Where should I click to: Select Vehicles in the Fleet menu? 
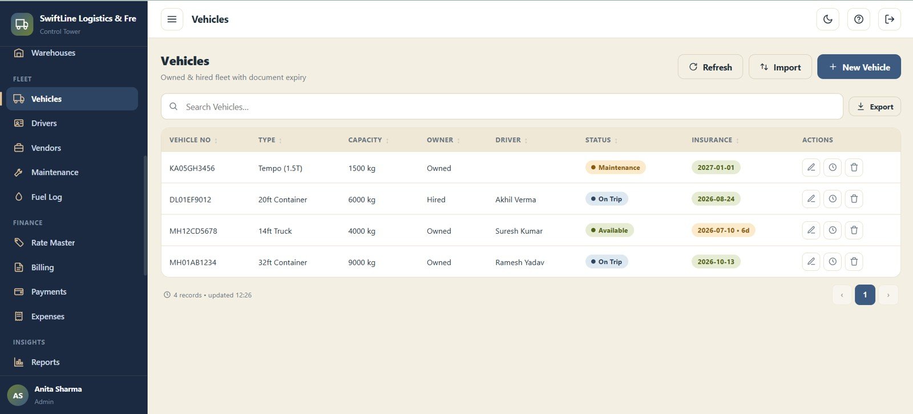click(72, 99)
